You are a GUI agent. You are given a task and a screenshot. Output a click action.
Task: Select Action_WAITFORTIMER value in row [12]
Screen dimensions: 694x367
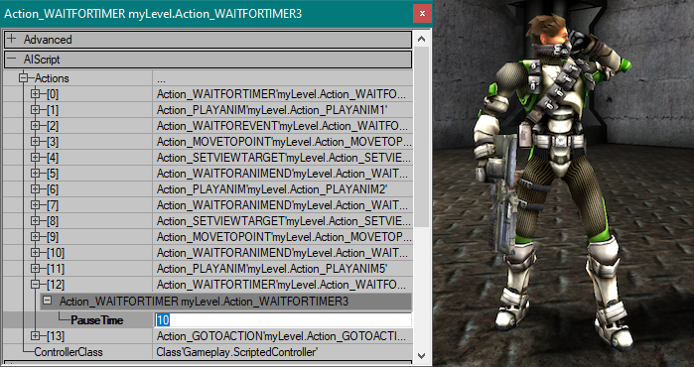[281, 285]
